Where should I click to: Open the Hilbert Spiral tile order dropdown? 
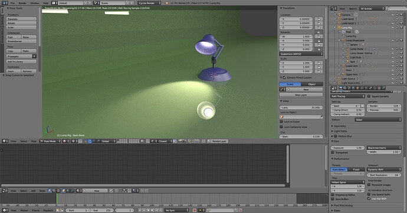[348, 182]
